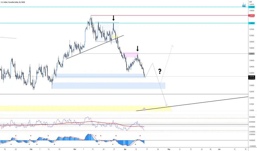Click the 1.31000 price scale value

click(x=251, y=111)
